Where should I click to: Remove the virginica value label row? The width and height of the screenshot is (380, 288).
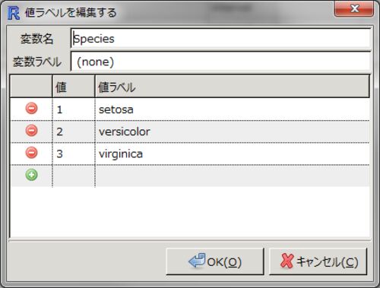(x=31, y=153)
